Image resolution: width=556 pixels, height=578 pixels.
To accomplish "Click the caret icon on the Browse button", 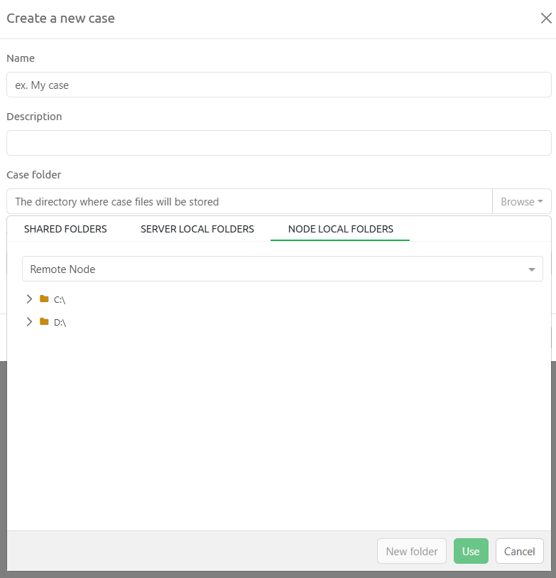I will (x=540, y=201).
